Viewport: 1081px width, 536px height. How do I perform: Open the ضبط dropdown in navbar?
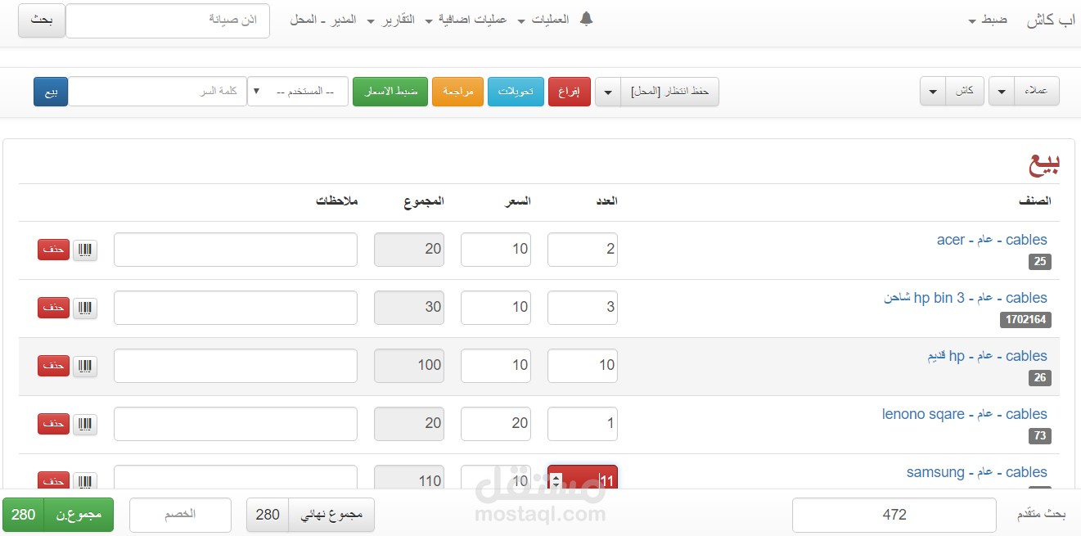point(988,20)
